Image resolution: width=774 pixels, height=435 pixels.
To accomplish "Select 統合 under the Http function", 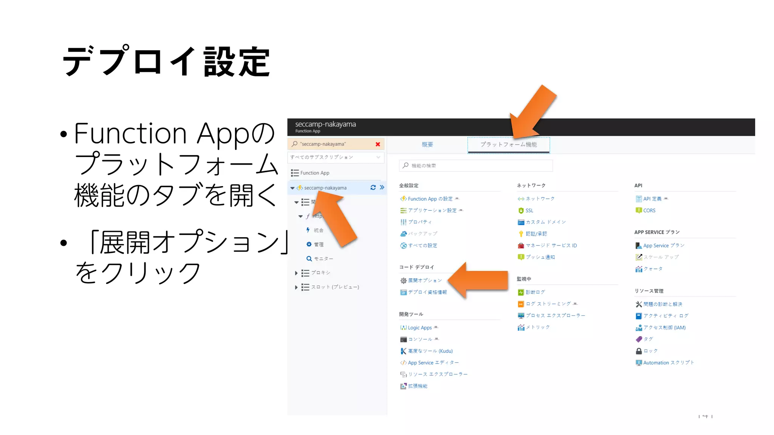I will point(319,230).
